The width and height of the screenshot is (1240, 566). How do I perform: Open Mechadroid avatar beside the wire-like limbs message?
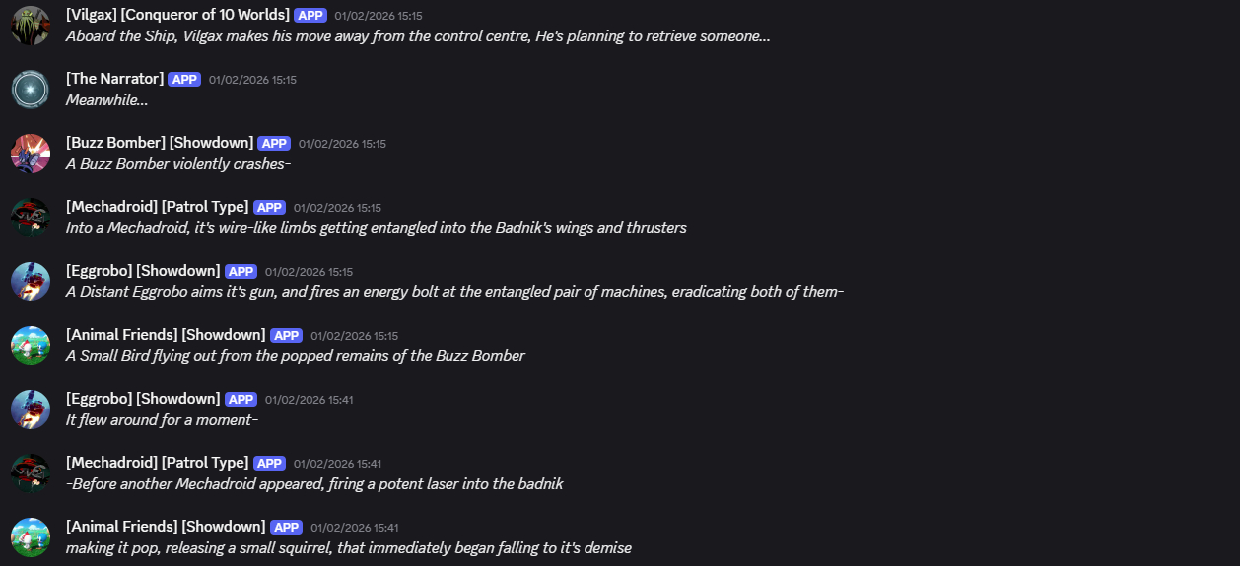(x=31, y=218)
